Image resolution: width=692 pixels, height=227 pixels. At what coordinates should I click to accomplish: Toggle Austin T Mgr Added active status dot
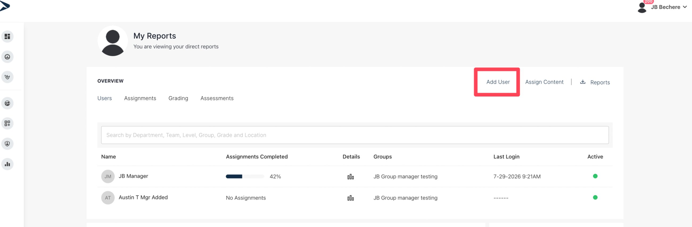(595, 197)
